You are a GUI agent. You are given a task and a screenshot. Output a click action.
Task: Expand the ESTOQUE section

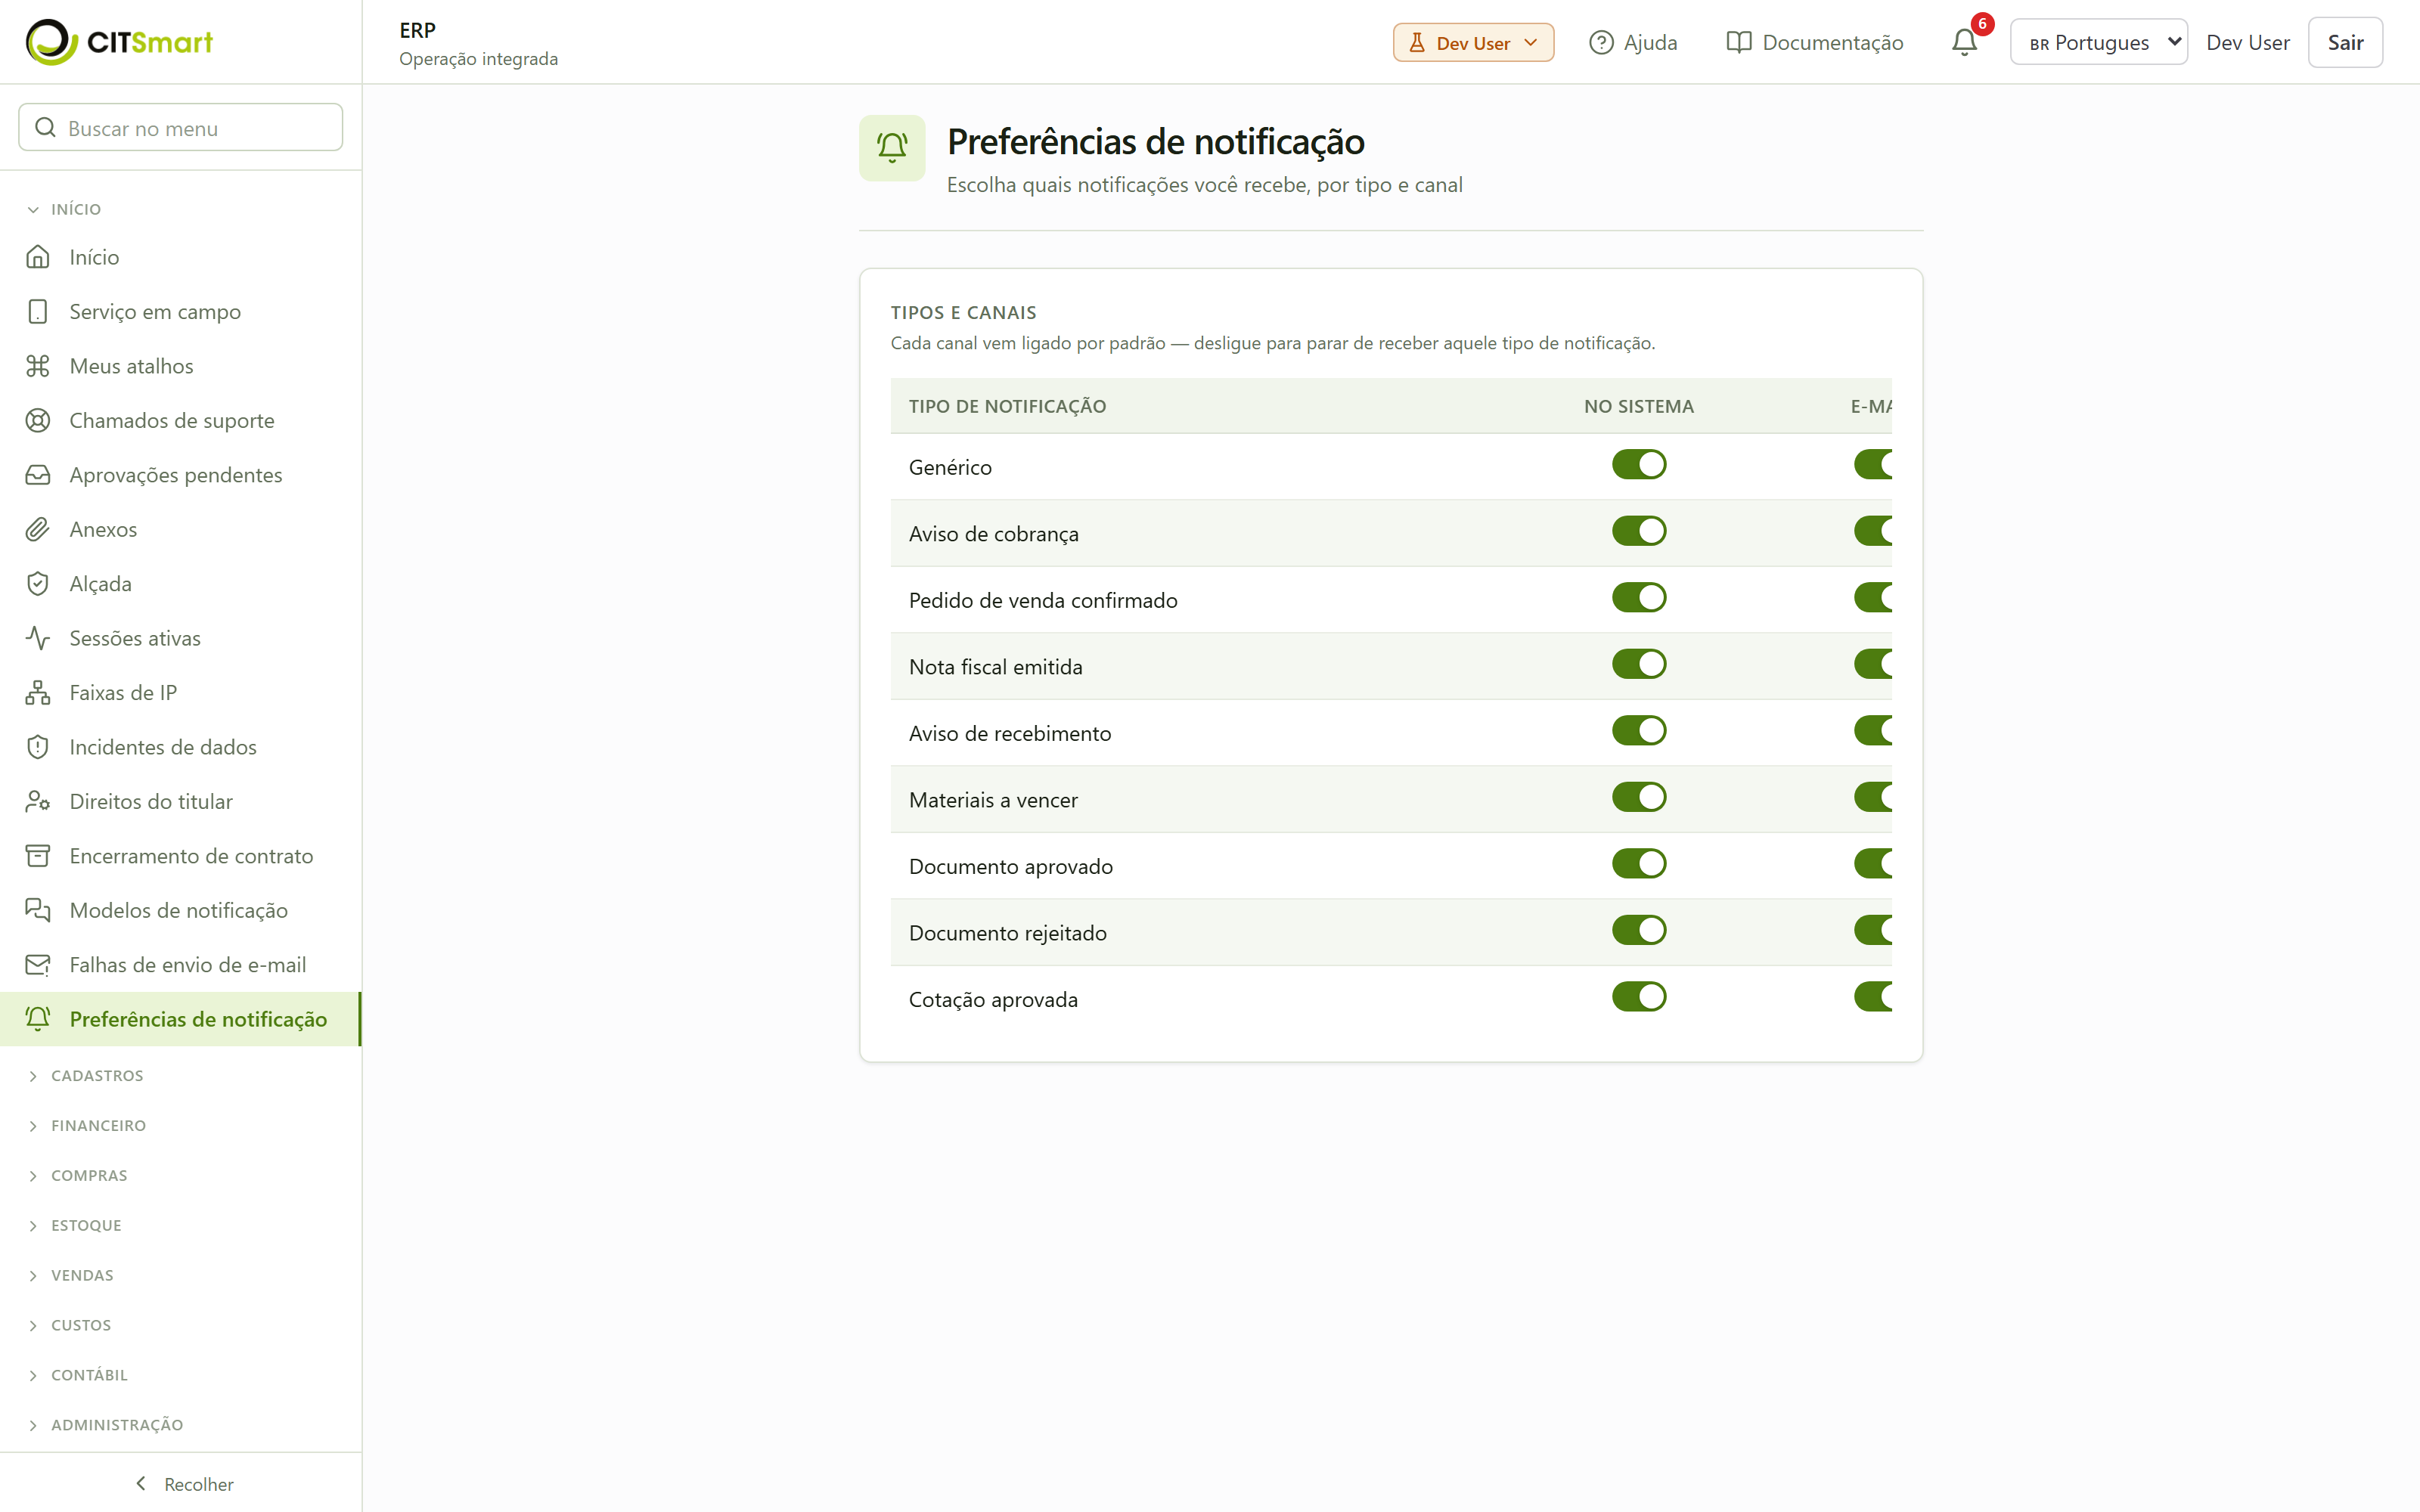click(x=75, y=1226)
